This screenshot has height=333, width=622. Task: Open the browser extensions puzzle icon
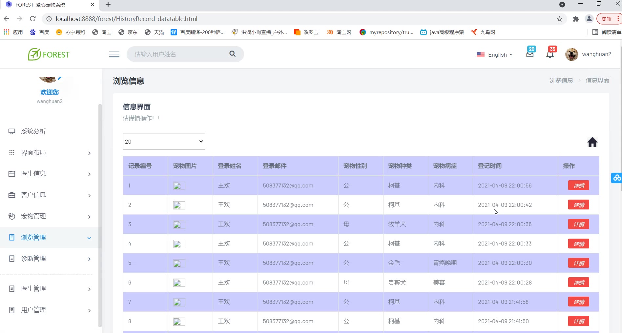576,19
